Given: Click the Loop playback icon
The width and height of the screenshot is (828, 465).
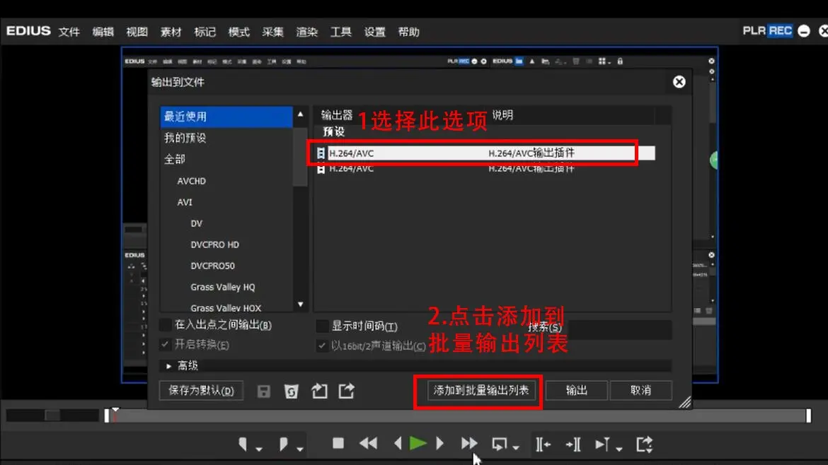Looking at the screenshot, I should coord(499,444).
